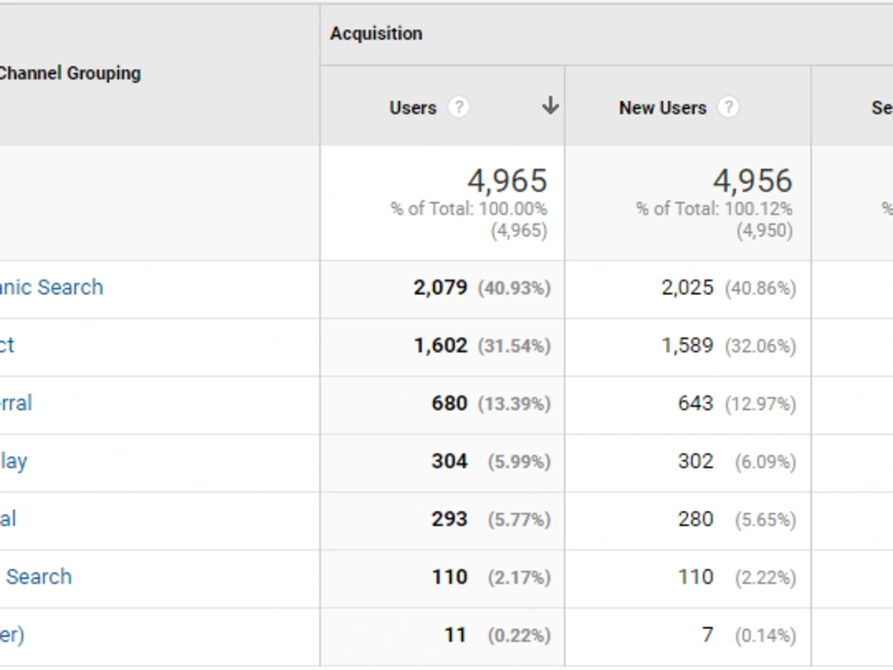Click the Users column sort arrow
The image size is (893, 670).
[x=549, y=105]
